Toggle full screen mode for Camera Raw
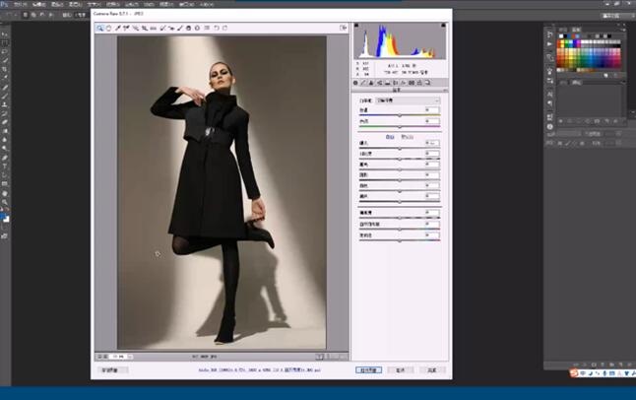This screenshot has width=636, height=400. point(343,28)
